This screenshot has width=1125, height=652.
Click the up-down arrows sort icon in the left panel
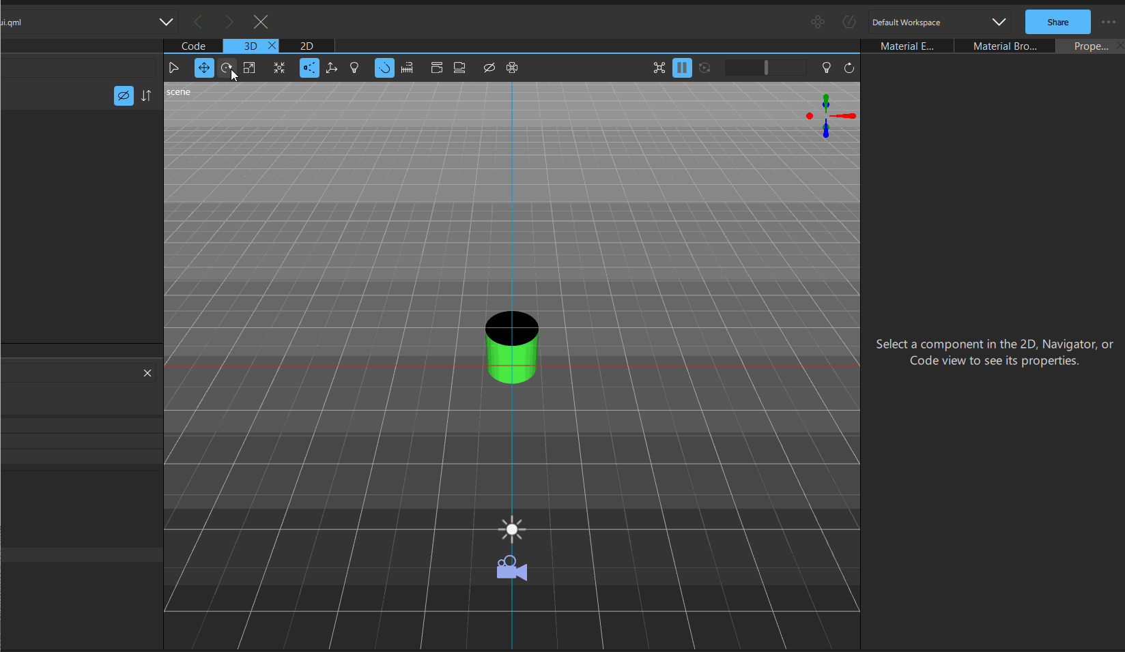[x=146, y=95]
